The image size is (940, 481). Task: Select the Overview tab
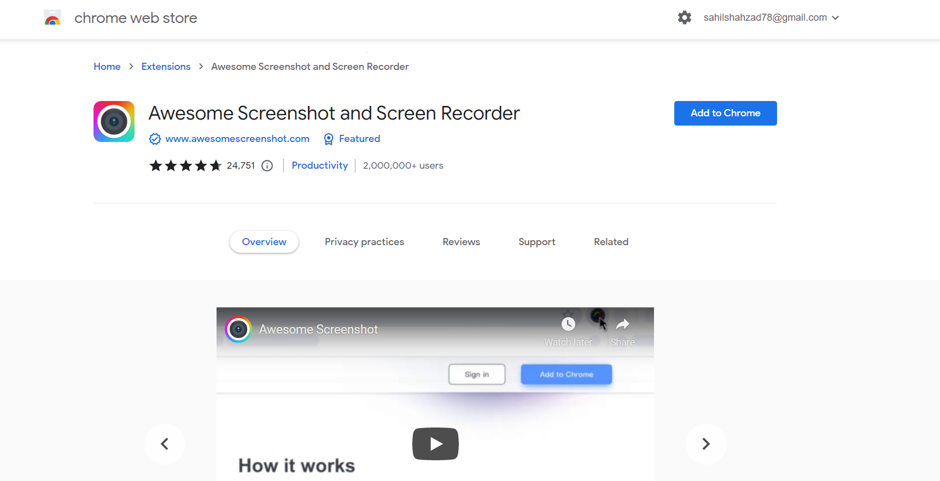click(264, 242)
